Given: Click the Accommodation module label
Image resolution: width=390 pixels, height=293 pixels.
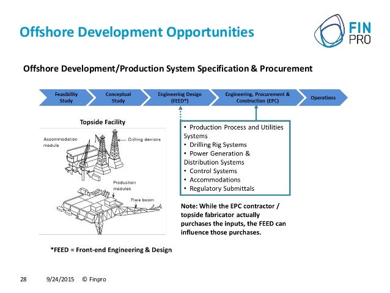Looking at the screenshot, I should click(60, 142).
